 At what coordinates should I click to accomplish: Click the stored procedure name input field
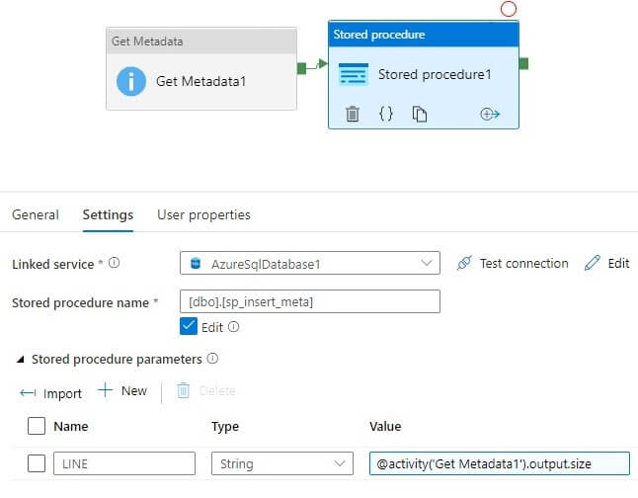(310, 300)
